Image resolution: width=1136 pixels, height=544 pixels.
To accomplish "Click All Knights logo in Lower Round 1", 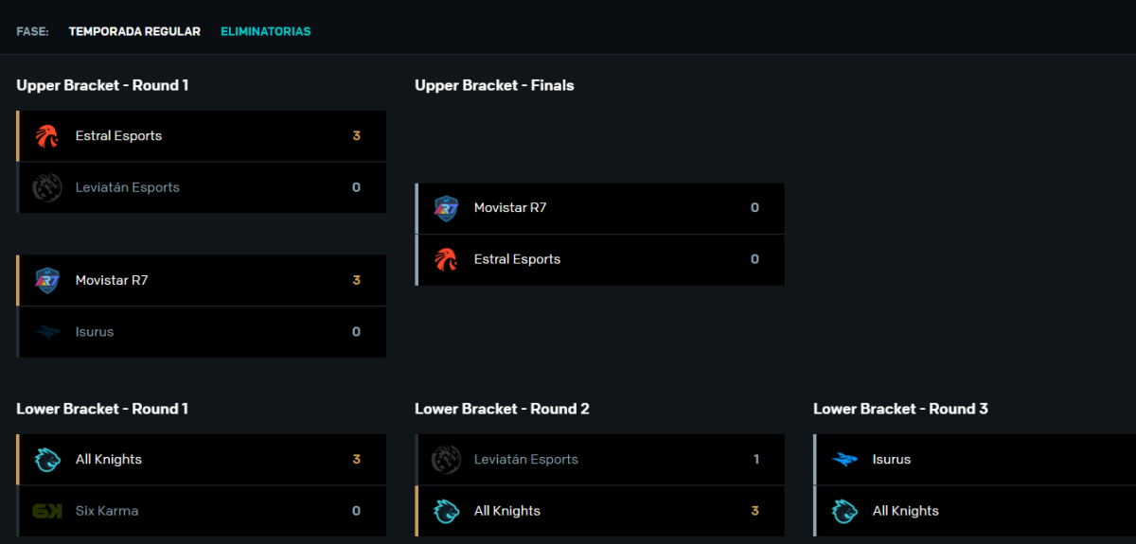I will (47, 460).
